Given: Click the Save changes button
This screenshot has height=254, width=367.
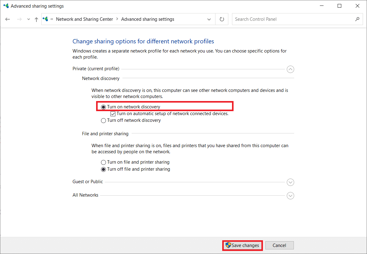Looking at the screenshot, I should click(x=242, y=245).
